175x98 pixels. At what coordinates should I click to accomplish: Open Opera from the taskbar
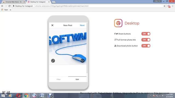click(x=18, y=96)
